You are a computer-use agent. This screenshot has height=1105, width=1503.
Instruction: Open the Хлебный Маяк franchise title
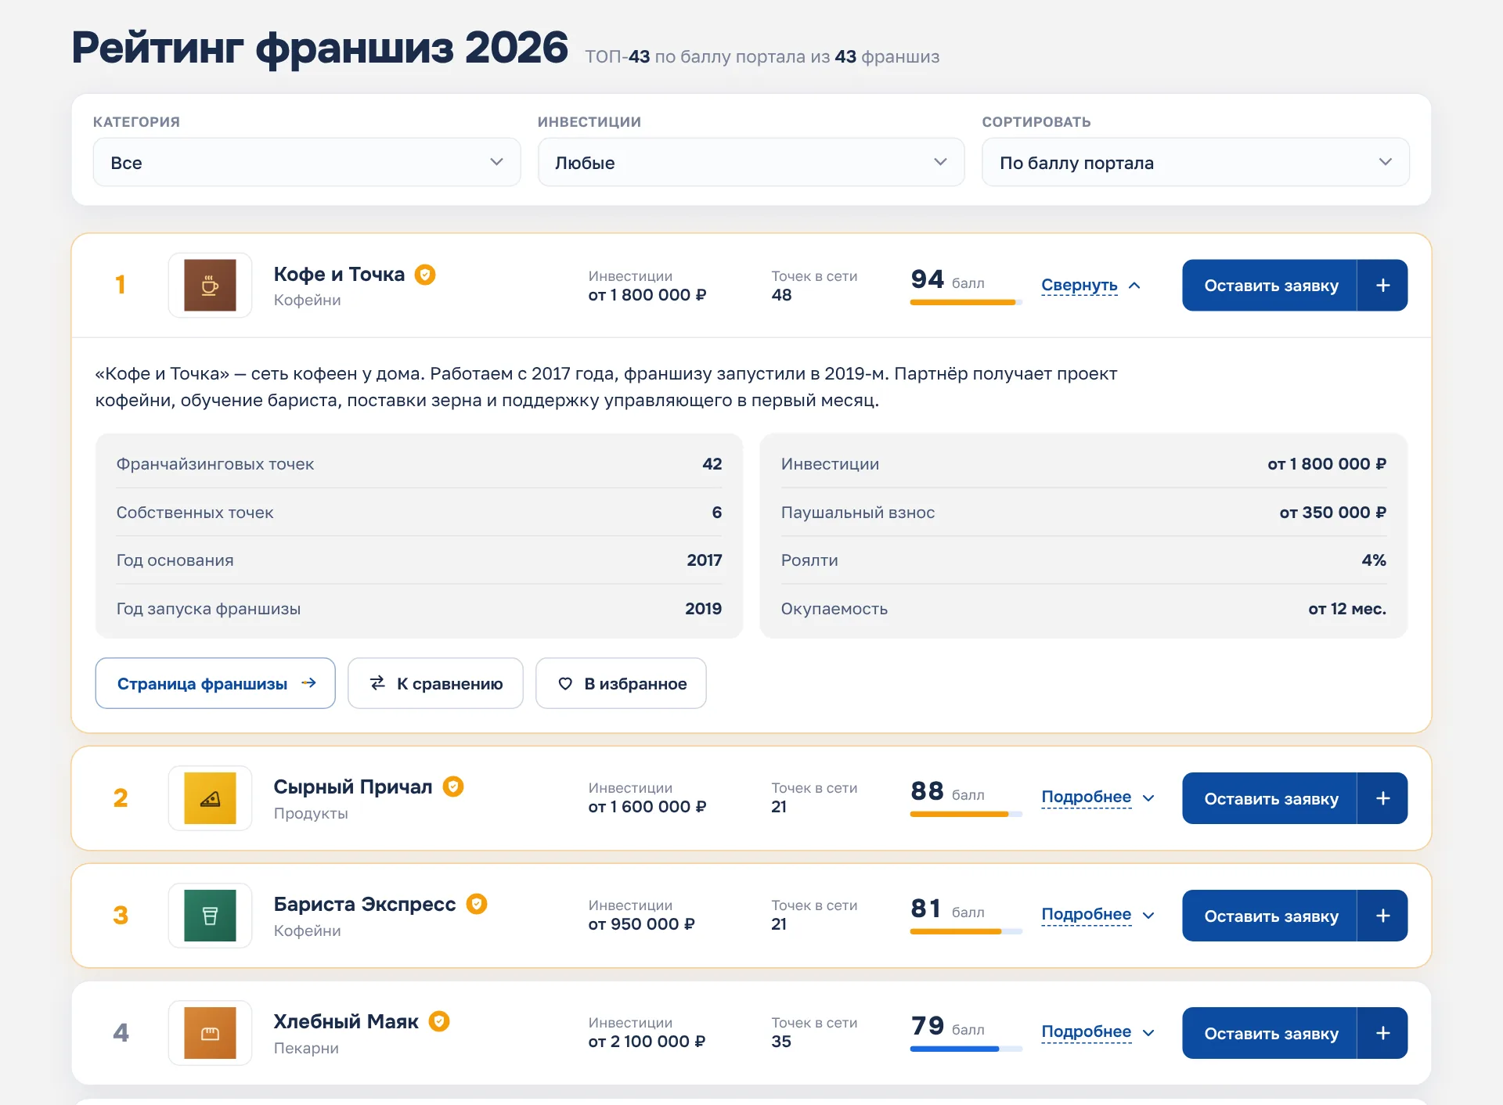(345, 1021)
